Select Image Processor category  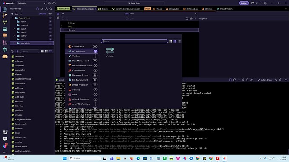pyautogui.click(x=81, y=85)
